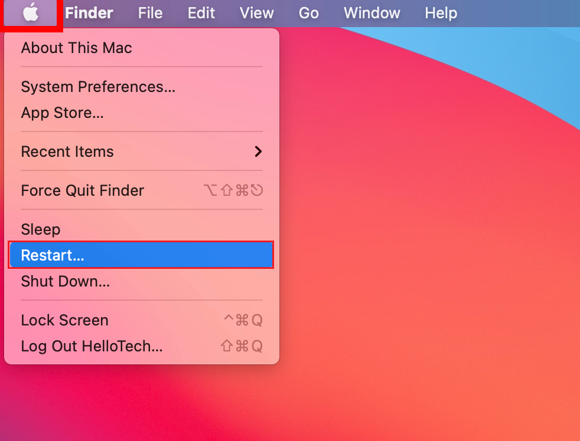Image resolution: width=580 pixels, height=441 pixels.
Task: Open the Edit menu
Action: tap(201, 13)
